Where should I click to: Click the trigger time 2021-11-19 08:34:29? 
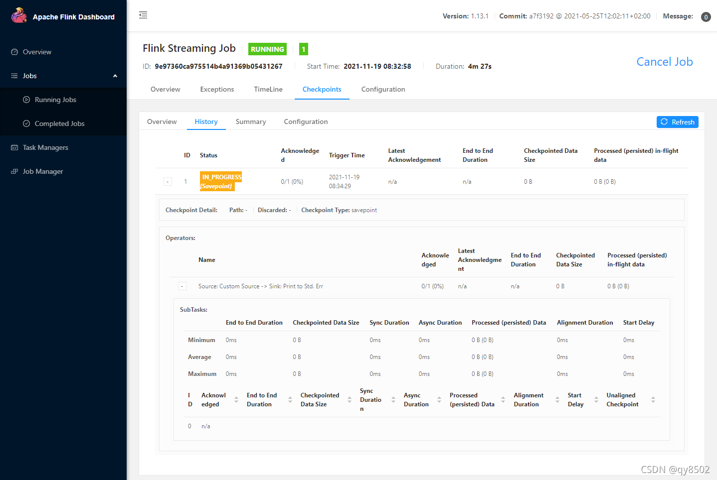click(x=344, y=182)
